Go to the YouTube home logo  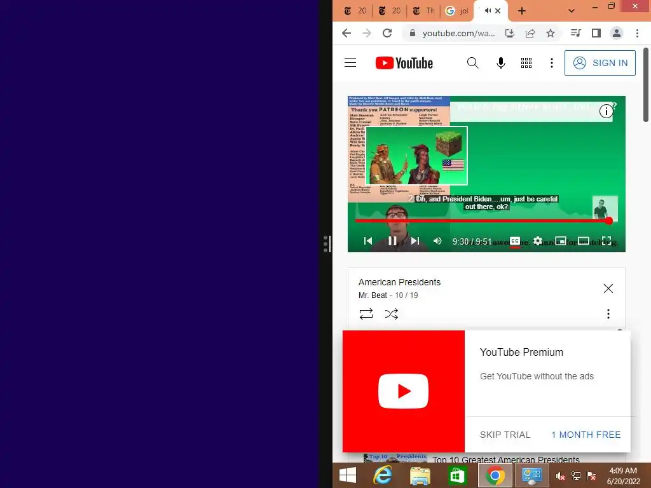click(x=404, y=63)
